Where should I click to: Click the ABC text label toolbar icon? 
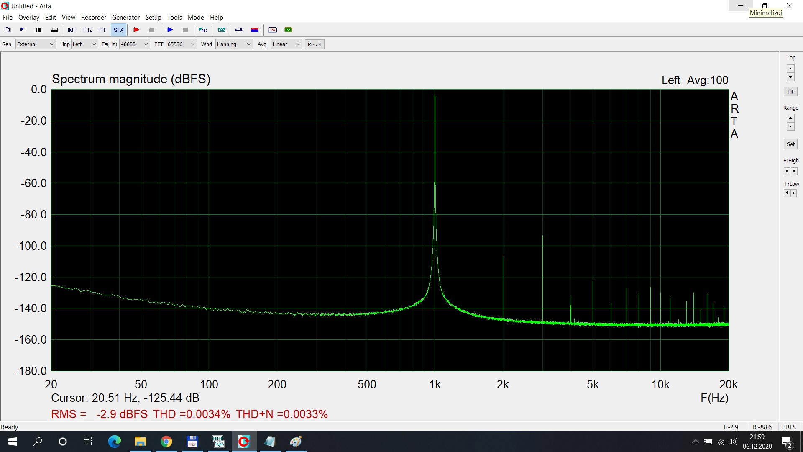click(203, 30)
